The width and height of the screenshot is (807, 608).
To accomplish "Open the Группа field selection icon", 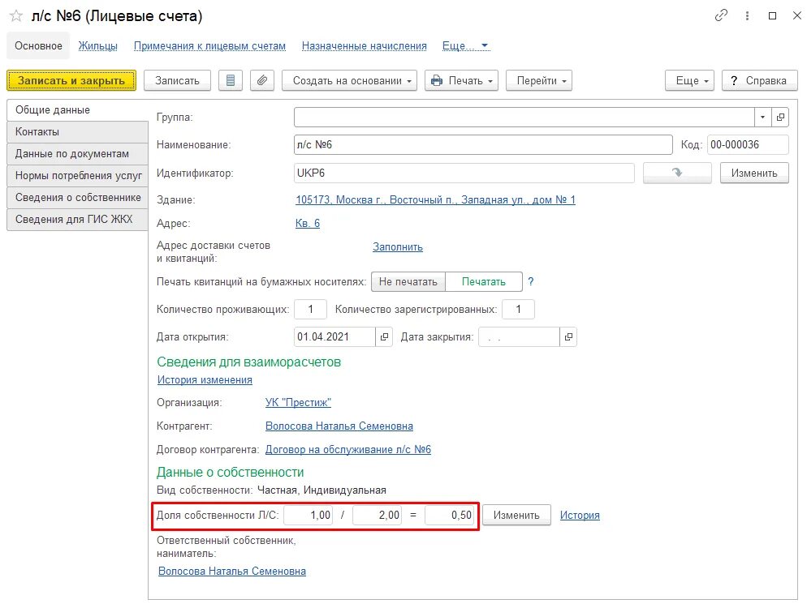I will click(780, 118).
